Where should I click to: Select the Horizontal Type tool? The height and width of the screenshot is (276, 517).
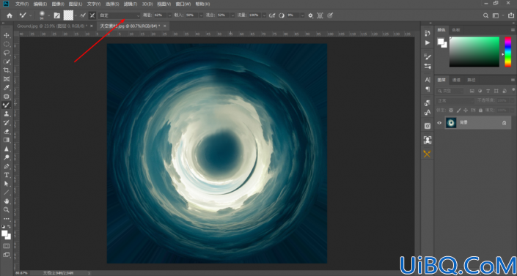pos(7,175)
